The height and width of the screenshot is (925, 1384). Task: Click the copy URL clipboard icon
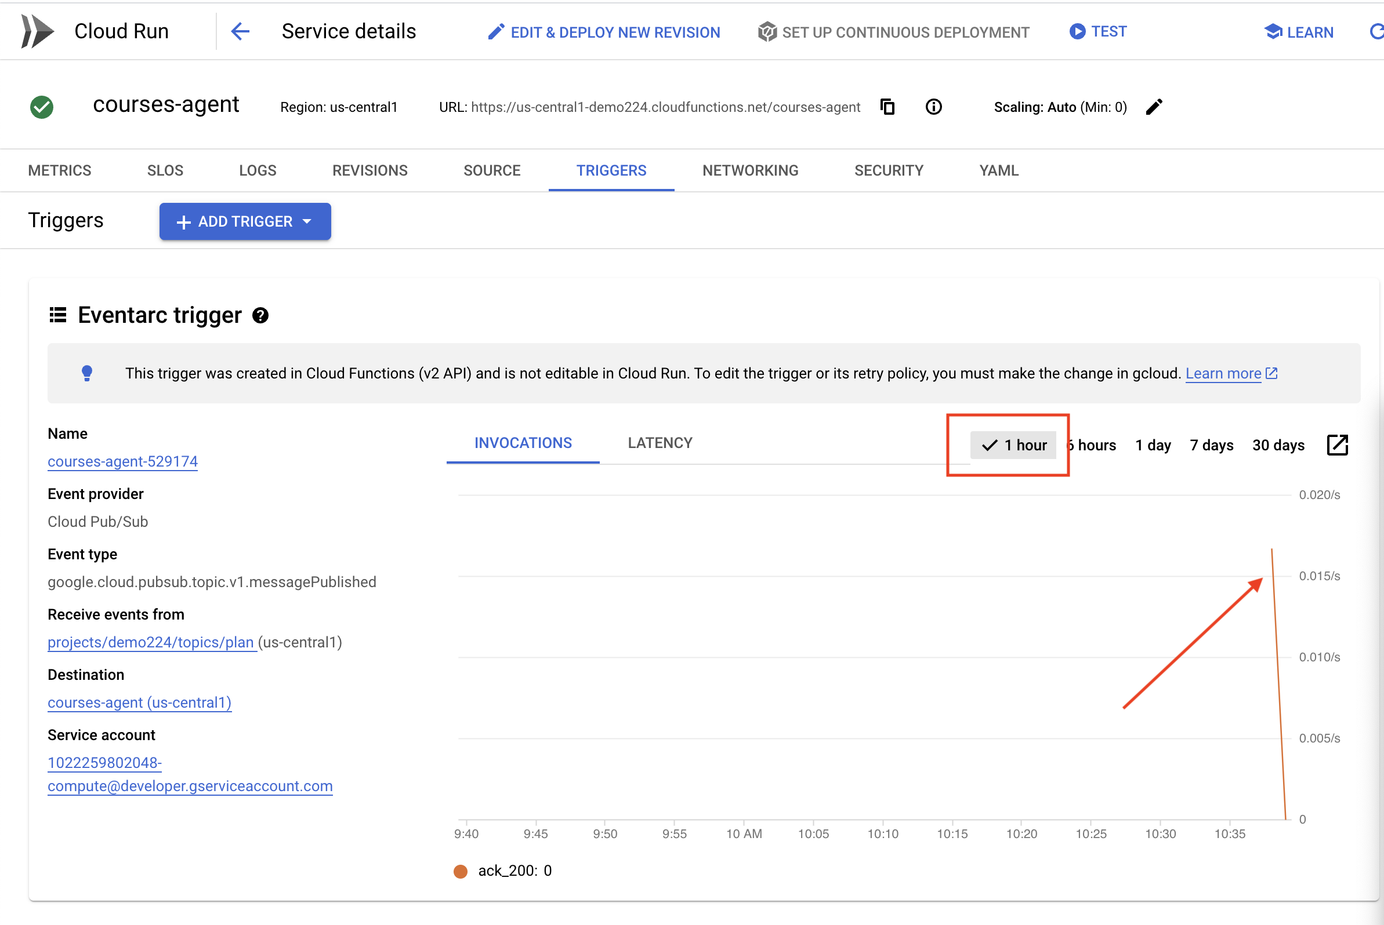pyautogui.click(x=887, y=106)
